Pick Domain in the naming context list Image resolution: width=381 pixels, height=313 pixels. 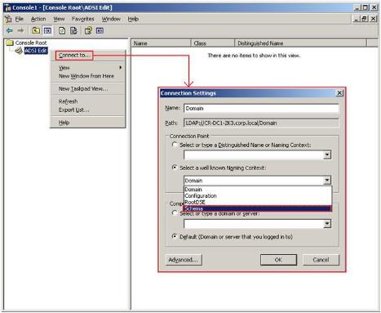258,190
